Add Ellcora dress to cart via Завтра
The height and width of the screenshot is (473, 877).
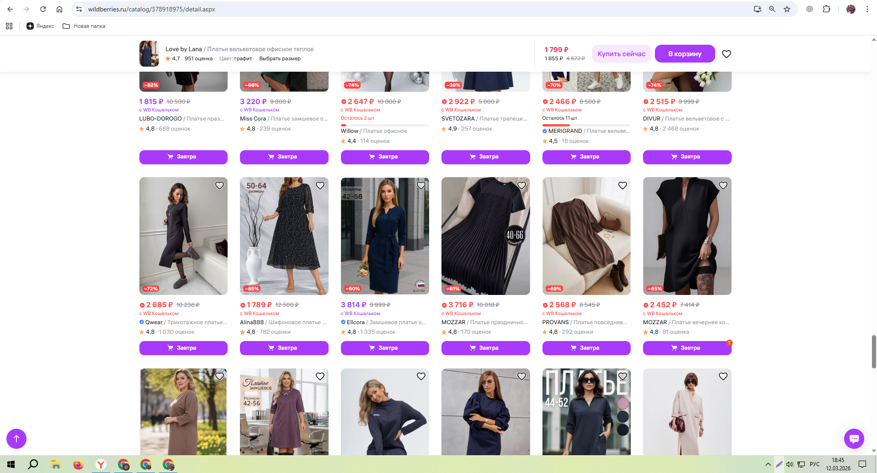click(x=385, y=348)
